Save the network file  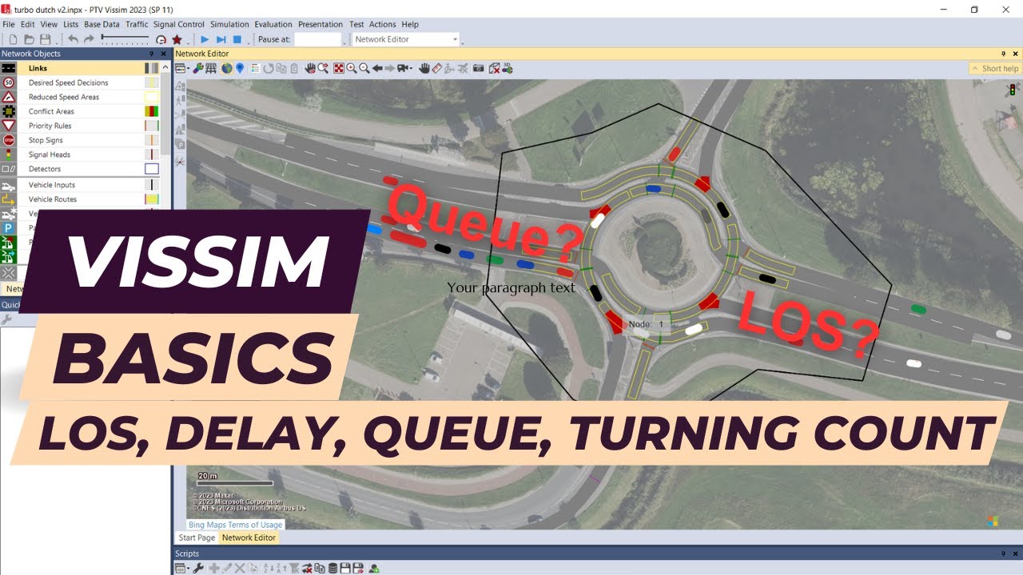click(45, 39)
